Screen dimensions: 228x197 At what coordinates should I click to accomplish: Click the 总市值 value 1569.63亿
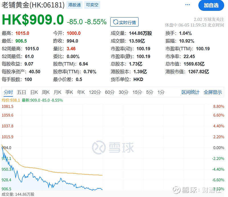click(x=194, y=64)
